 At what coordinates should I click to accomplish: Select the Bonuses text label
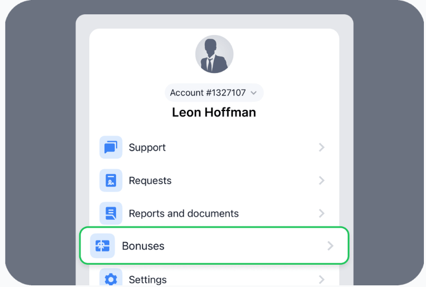(x=143, y=246)
